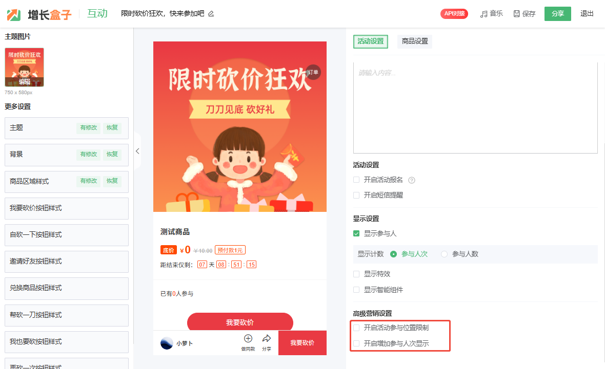The image size is (605, 369).
Task: Select the 活动设置 tab
Action: point(370,41)
